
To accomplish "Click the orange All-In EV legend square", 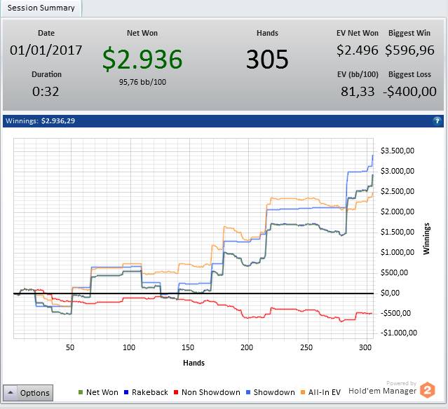I will 304,393.
